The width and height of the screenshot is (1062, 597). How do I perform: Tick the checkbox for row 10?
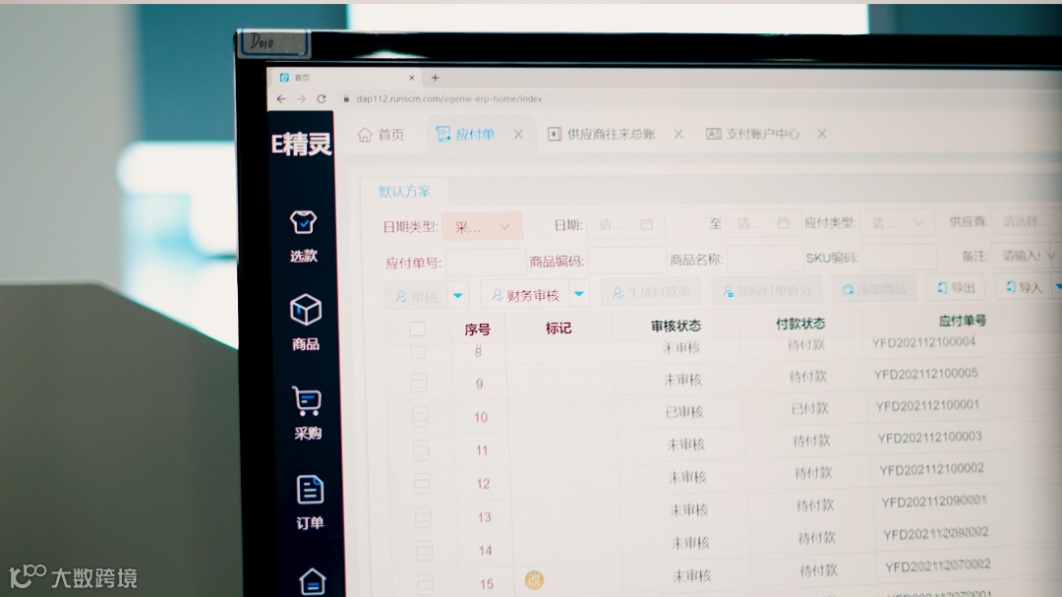[x=420, y=416]
